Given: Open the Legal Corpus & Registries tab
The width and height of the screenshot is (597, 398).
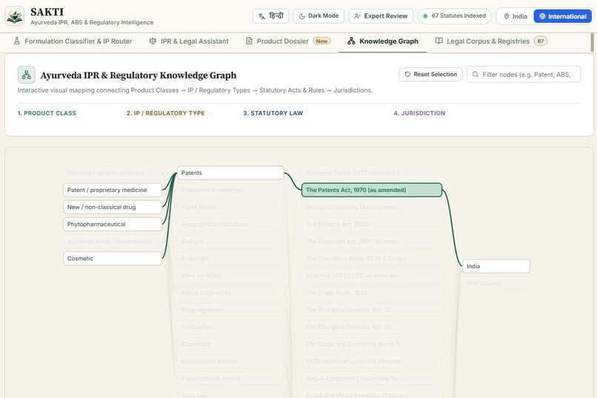Looking at the screenshot, I should (491, 41).
